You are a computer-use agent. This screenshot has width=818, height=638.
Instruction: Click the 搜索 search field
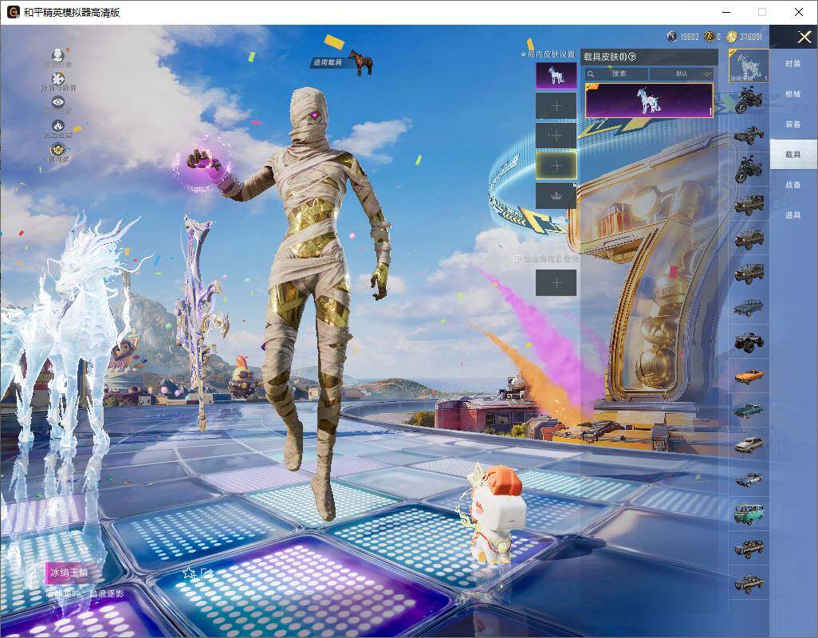click(616, 73)
